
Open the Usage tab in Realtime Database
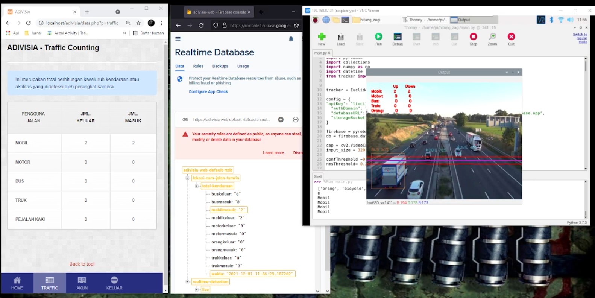[243, 66]
